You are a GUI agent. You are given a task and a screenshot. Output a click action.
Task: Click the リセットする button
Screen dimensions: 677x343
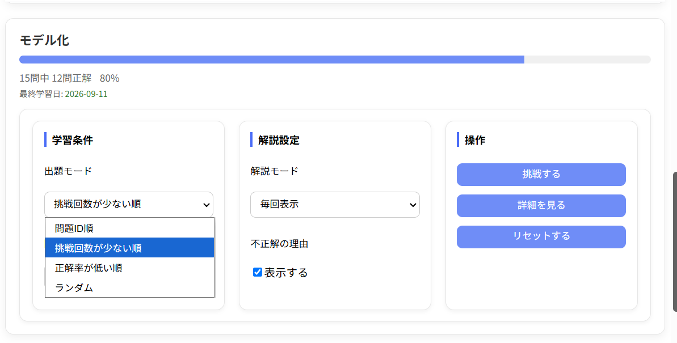pyautogui.click(x=541, y=236)
